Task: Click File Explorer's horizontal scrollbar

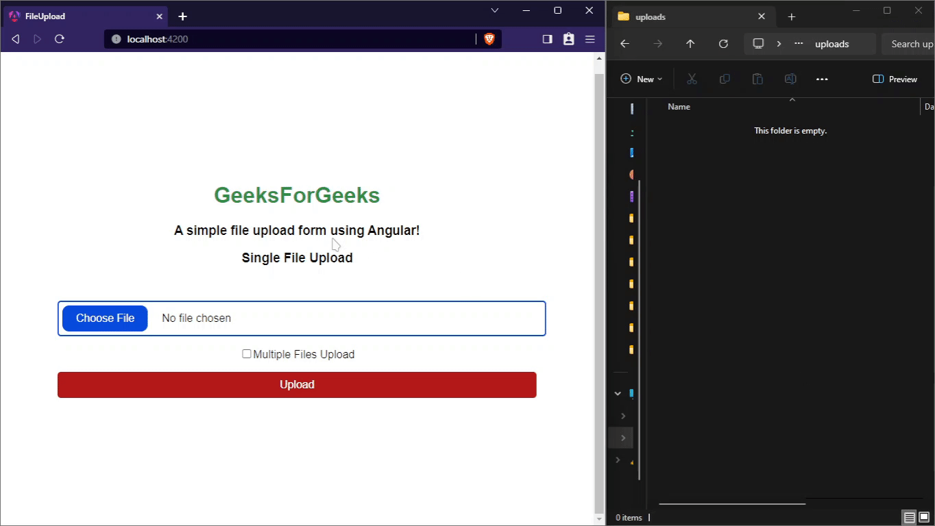Action: coord(732,503)
